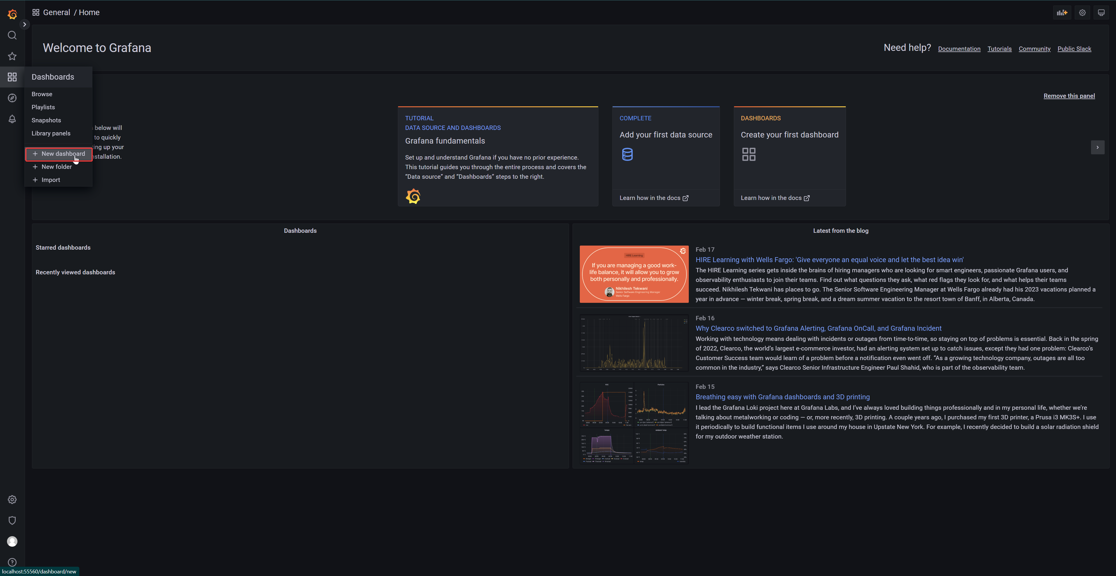Click the data source database icon
Screen dimensions: 1116x576
click(627, 154)
